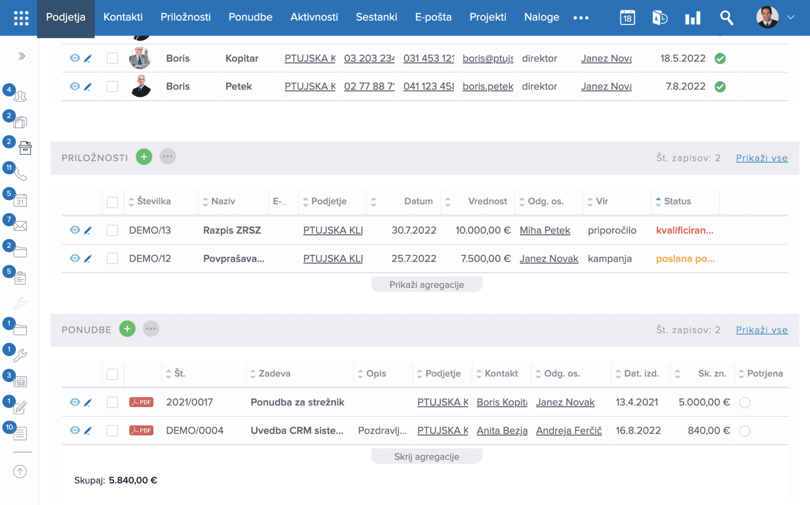Open the clipboard sidebar icon with badge 5

click(20, 278)
